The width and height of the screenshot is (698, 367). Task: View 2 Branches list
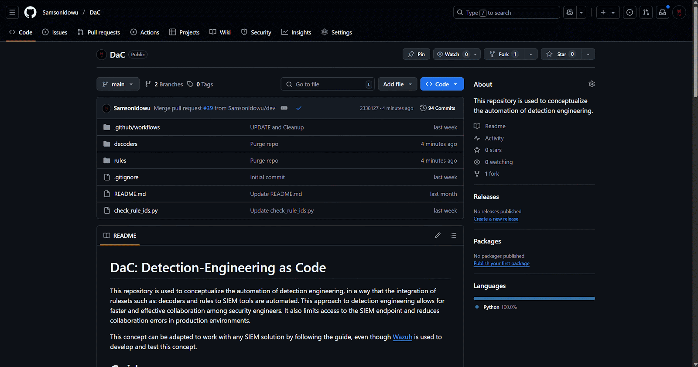[164, 84]
